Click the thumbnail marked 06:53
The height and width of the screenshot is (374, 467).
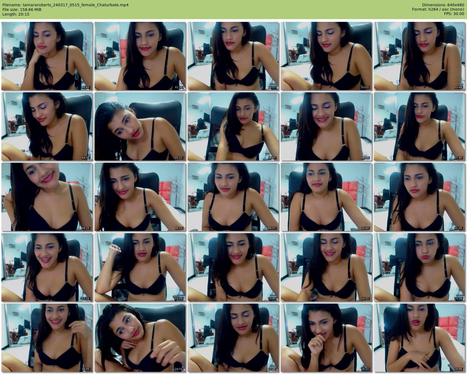[326, 126]
